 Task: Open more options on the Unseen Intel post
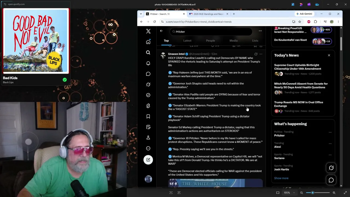click(261, 54)
